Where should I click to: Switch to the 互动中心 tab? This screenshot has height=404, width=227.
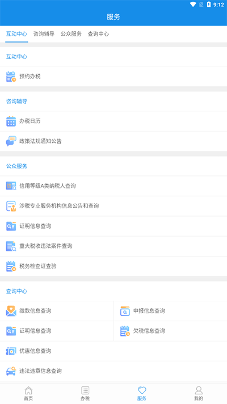click(16, 33)
